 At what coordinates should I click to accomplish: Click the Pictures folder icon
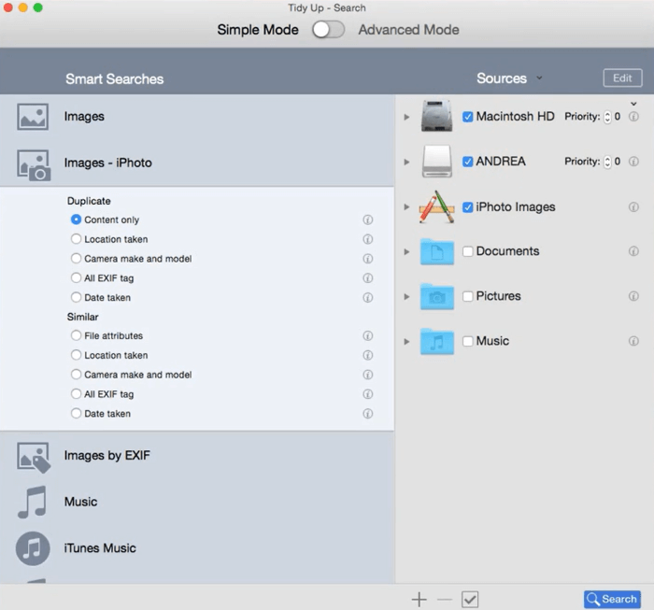(x=436, y=296)
